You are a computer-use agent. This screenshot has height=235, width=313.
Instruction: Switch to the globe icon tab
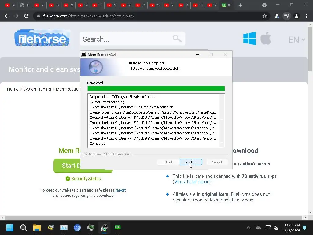pos(24,5)
